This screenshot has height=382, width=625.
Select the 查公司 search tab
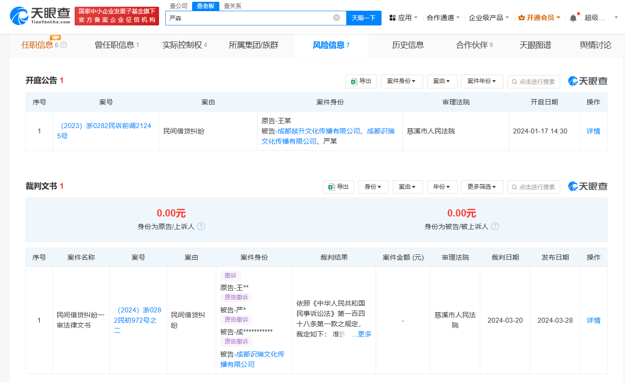(x=179, y=6)
